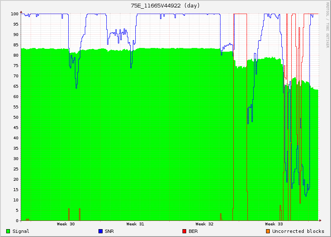
Task: Click the 35 y-axis value
Action: click(16, 148)
